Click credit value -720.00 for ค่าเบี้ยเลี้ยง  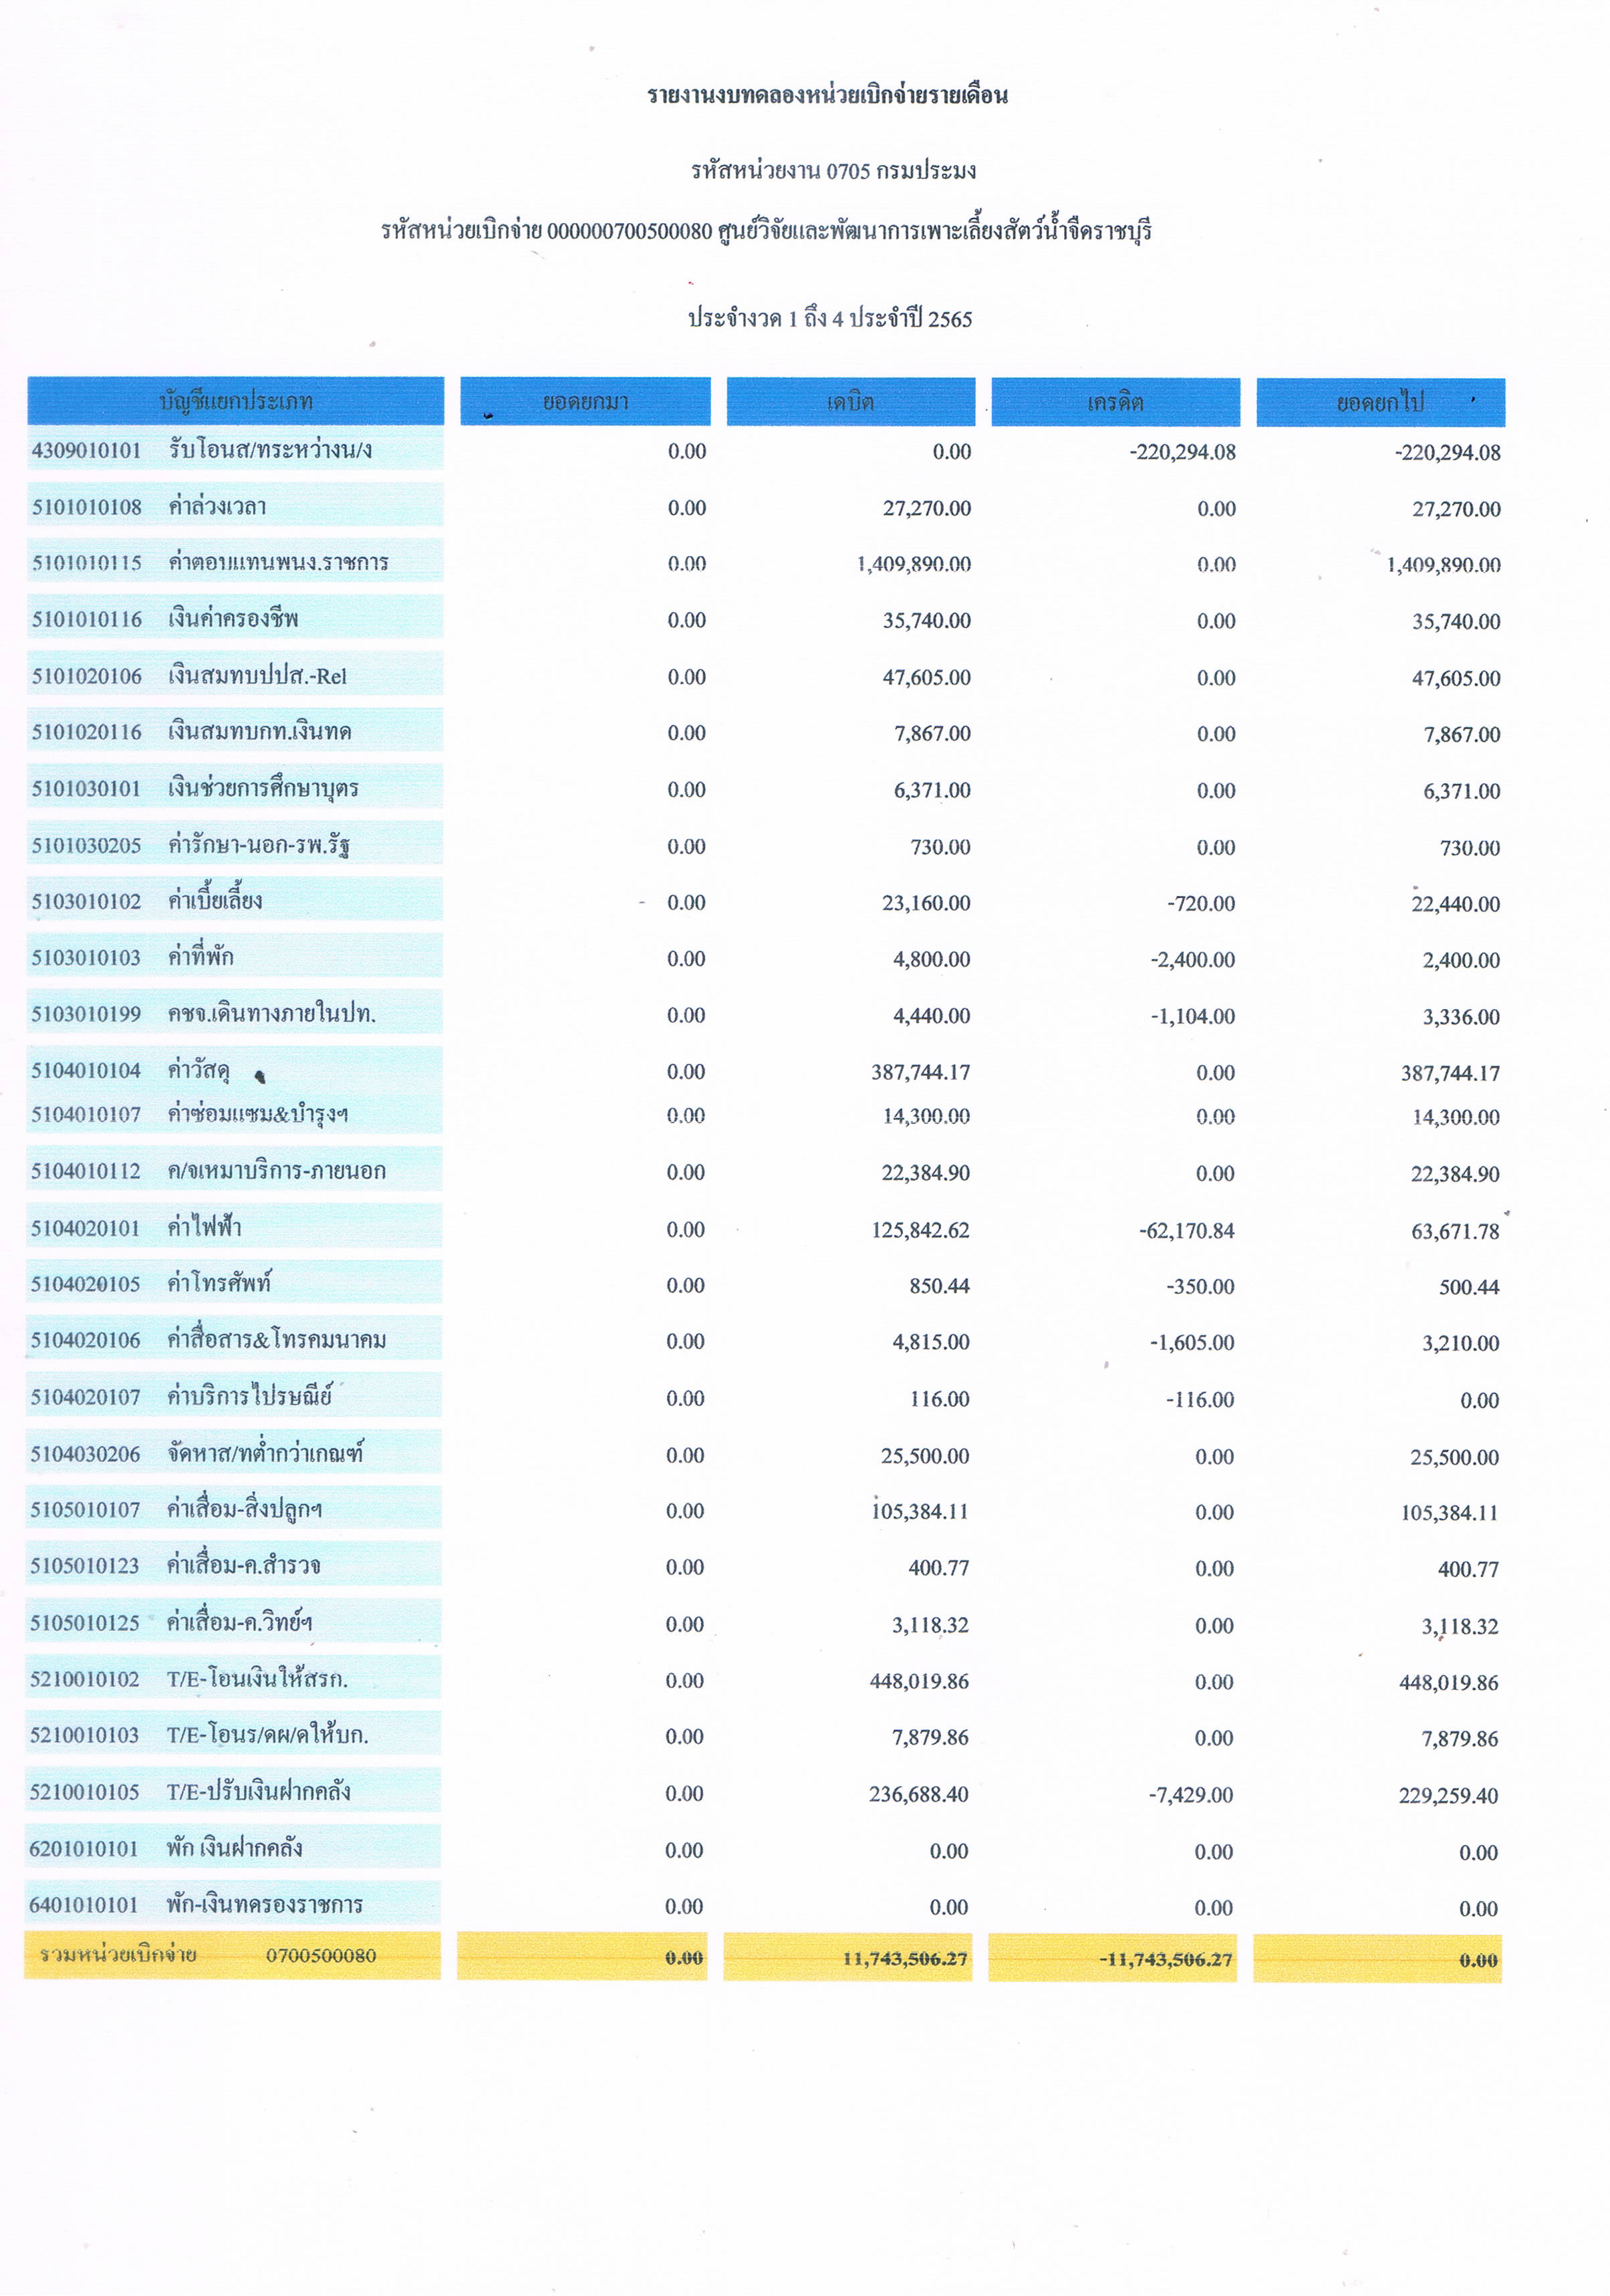pos(1200,904)
